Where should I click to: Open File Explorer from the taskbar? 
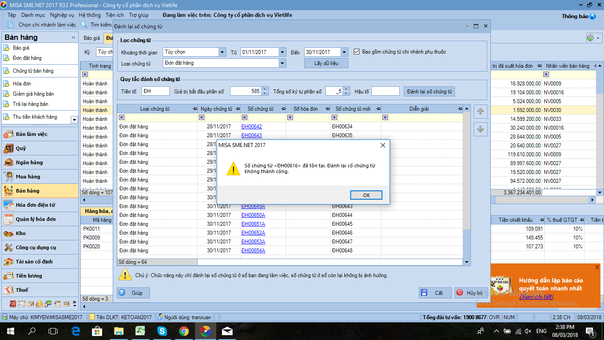[x=119, y=331]
